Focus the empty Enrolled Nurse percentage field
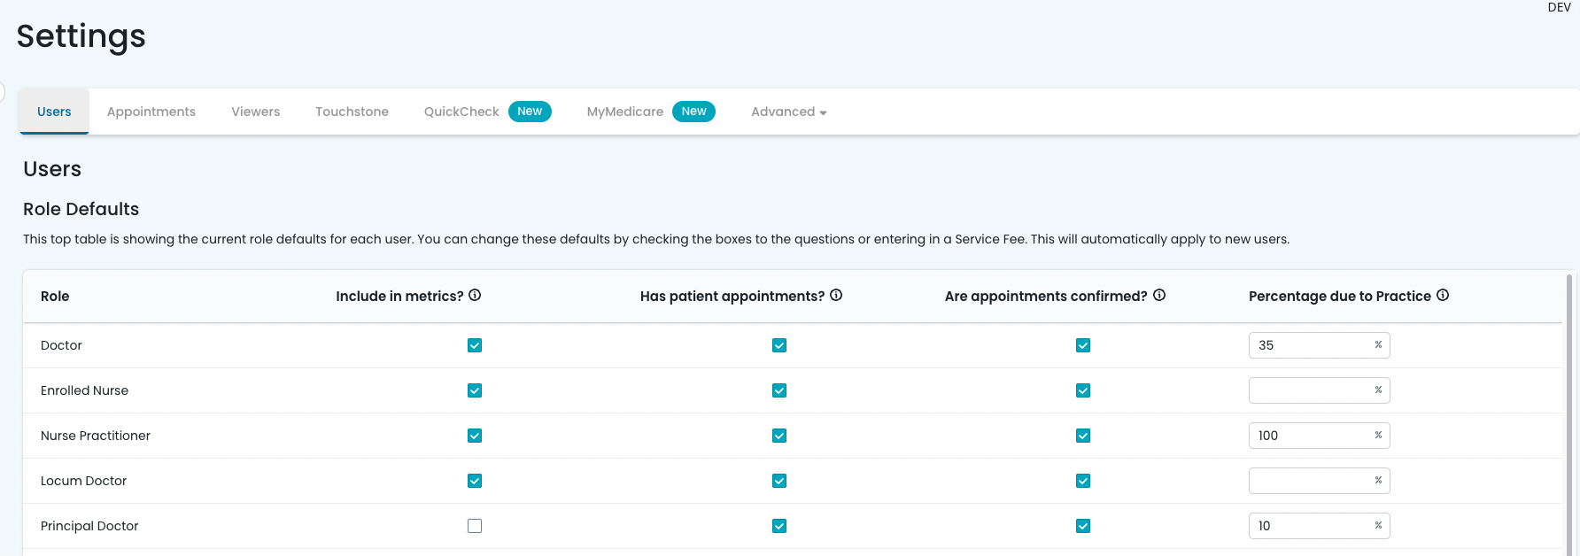This screenshot has height=556, width=1580. coord(1311,390)
